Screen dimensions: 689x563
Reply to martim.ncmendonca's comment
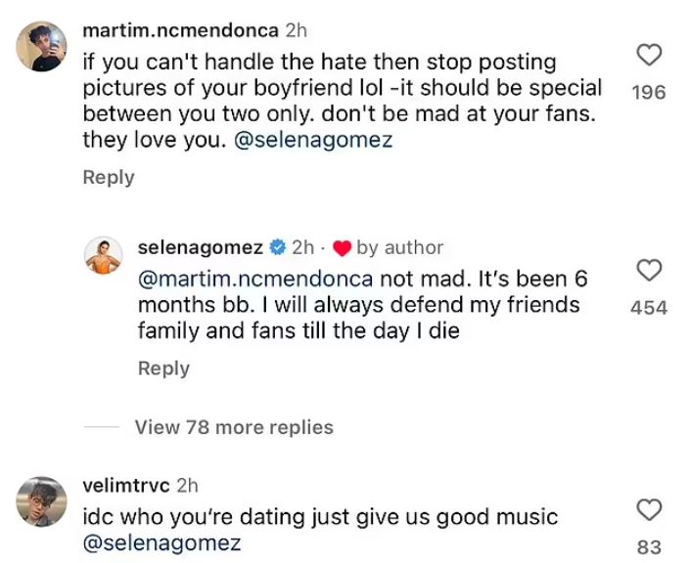[109, 177]
